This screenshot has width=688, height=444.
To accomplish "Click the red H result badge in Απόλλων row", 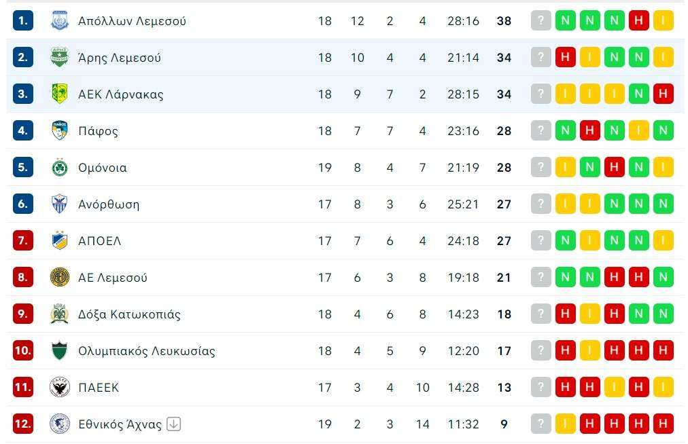I will [x=638, y=20].
